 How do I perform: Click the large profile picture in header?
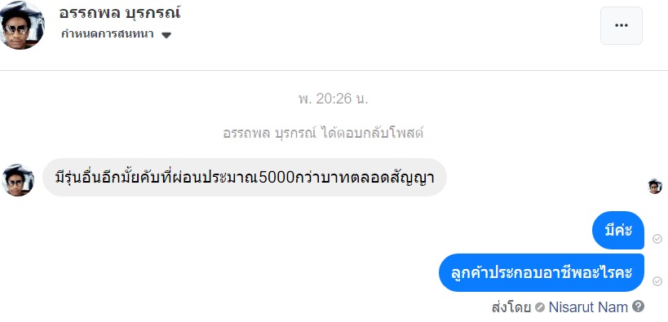click(21, 24)
